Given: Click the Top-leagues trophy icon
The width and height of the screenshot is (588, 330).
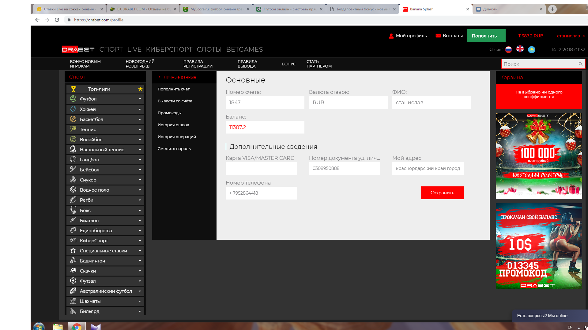Looking at the screenshot, I should tap(73, 89).
